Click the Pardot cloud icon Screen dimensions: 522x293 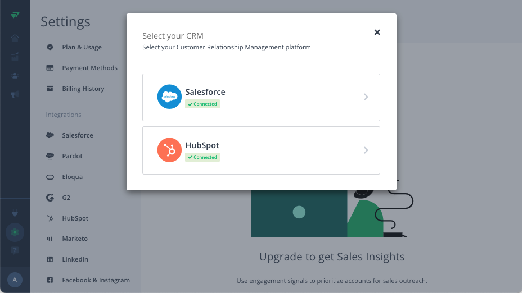50,156
